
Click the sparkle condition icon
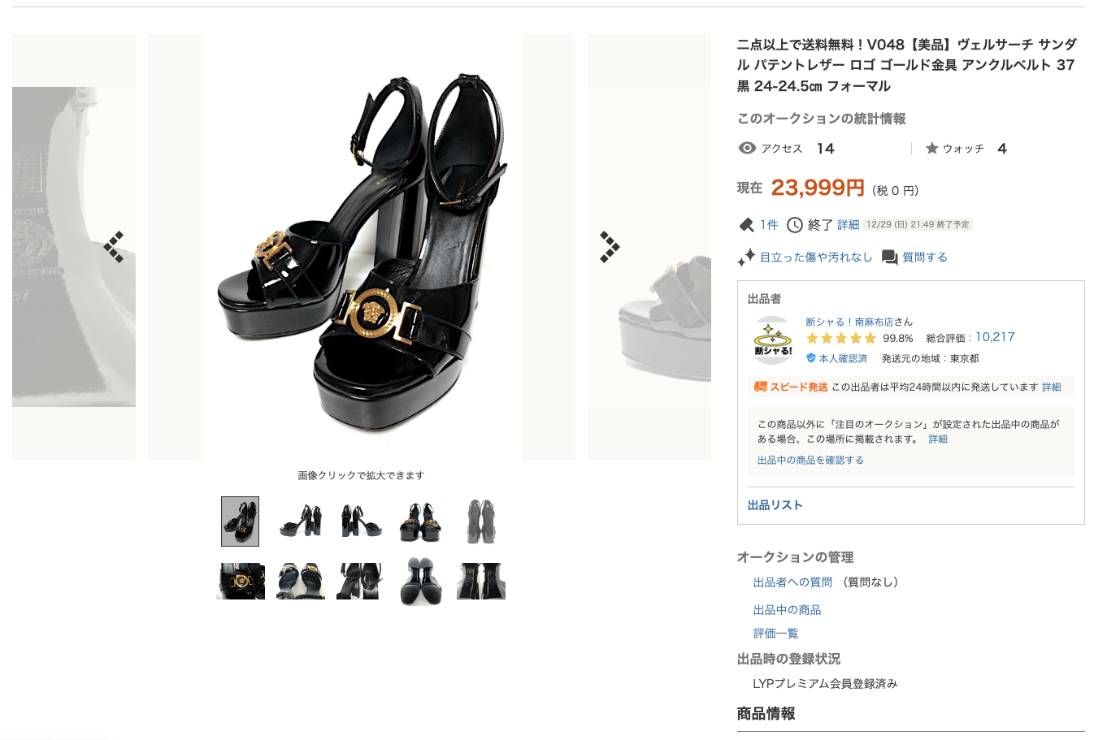coord(746,257)
